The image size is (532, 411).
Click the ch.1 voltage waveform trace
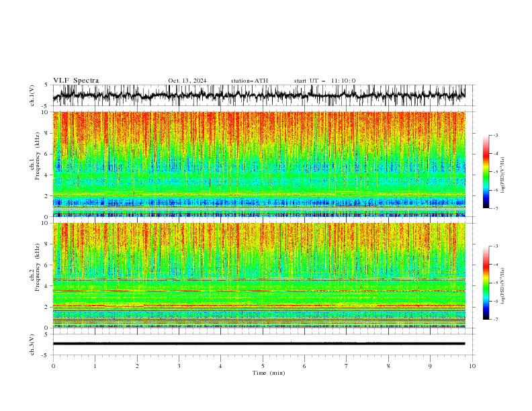click(259, 95)
